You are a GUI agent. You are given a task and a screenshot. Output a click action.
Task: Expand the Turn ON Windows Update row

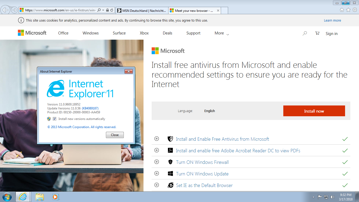click(x=157, y=173)
